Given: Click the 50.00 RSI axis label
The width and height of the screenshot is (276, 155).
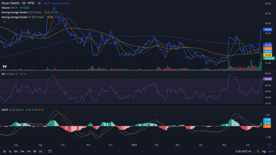Looking at the screenshot, I should [x=268, y=91].
